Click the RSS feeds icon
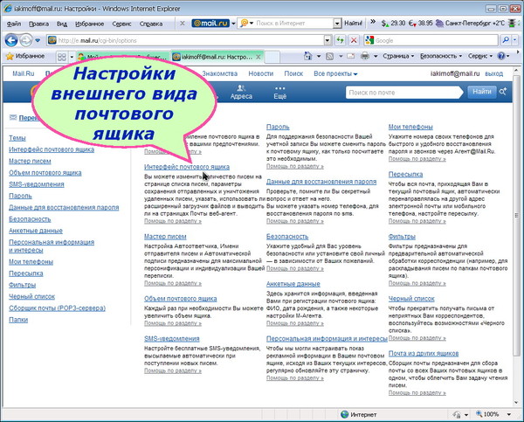 tap(329, 56)
